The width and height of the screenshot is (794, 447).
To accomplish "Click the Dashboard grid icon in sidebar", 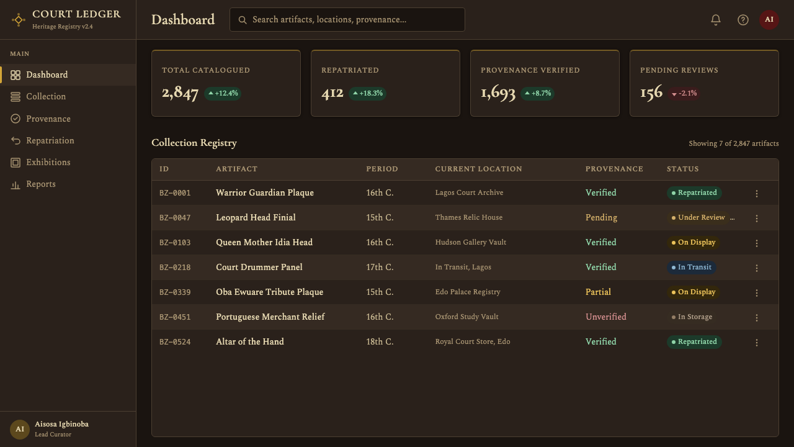I will tap(16, 75).
